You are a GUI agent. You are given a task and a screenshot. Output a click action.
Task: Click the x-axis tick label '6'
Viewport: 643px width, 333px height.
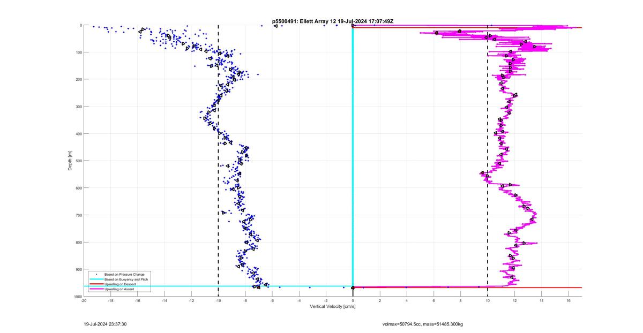433,301
